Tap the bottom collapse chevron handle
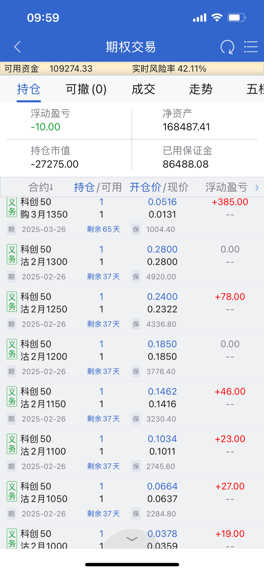The image size is (264, 572). point(132,539)
